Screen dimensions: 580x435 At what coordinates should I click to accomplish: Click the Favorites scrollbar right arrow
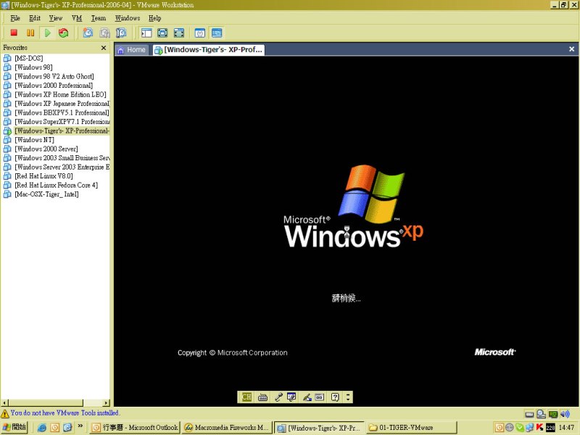[107, 403]
